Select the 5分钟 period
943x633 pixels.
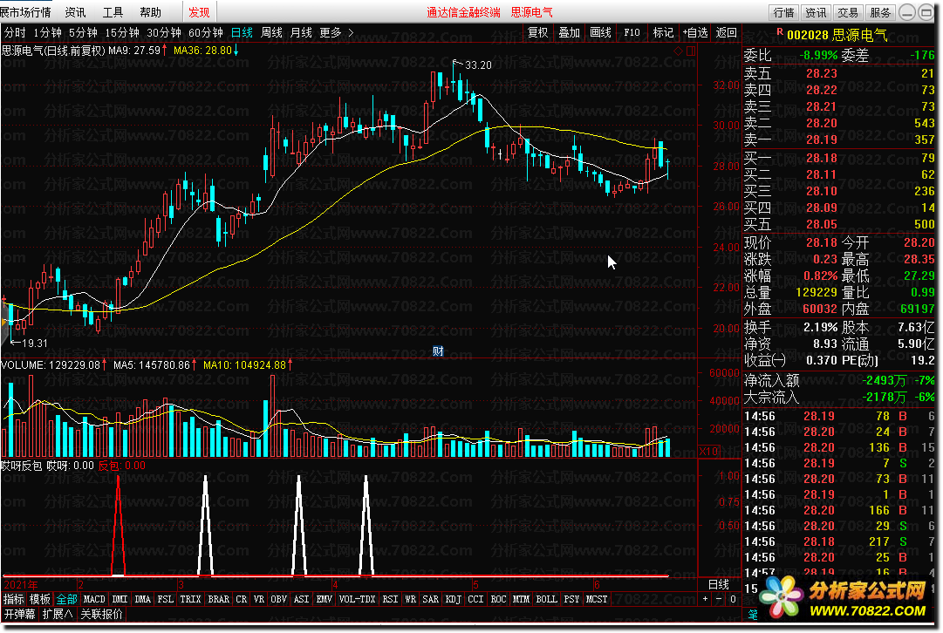tap(83, 32)
